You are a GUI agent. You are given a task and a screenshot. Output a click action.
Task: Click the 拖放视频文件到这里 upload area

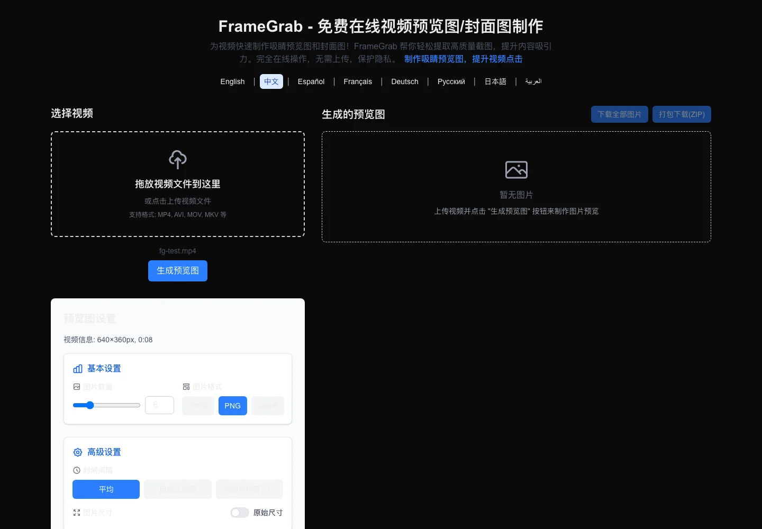178,184
